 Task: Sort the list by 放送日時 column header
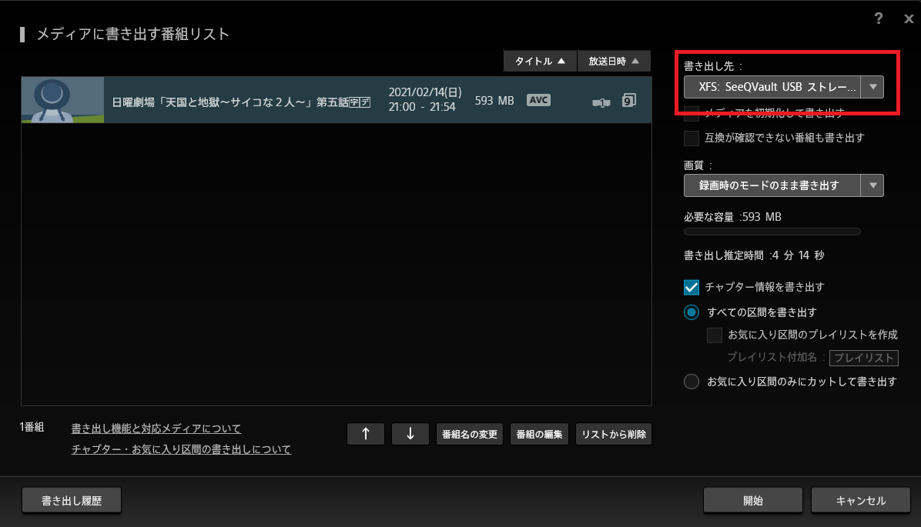coord(613,62)
